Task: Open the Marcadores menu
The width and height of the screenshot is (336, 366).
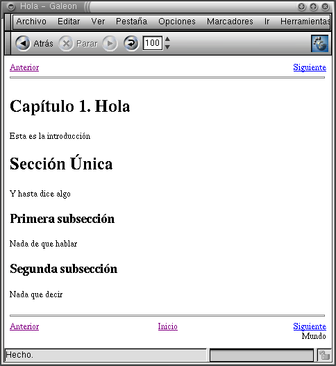Action: click(230, 22)
